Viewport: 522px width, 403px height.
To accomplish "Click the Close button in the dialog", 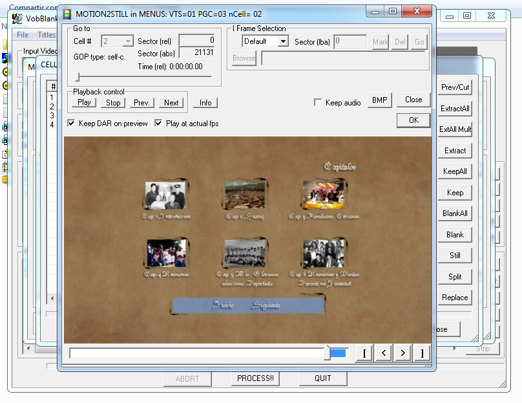I will click(413, 100).
